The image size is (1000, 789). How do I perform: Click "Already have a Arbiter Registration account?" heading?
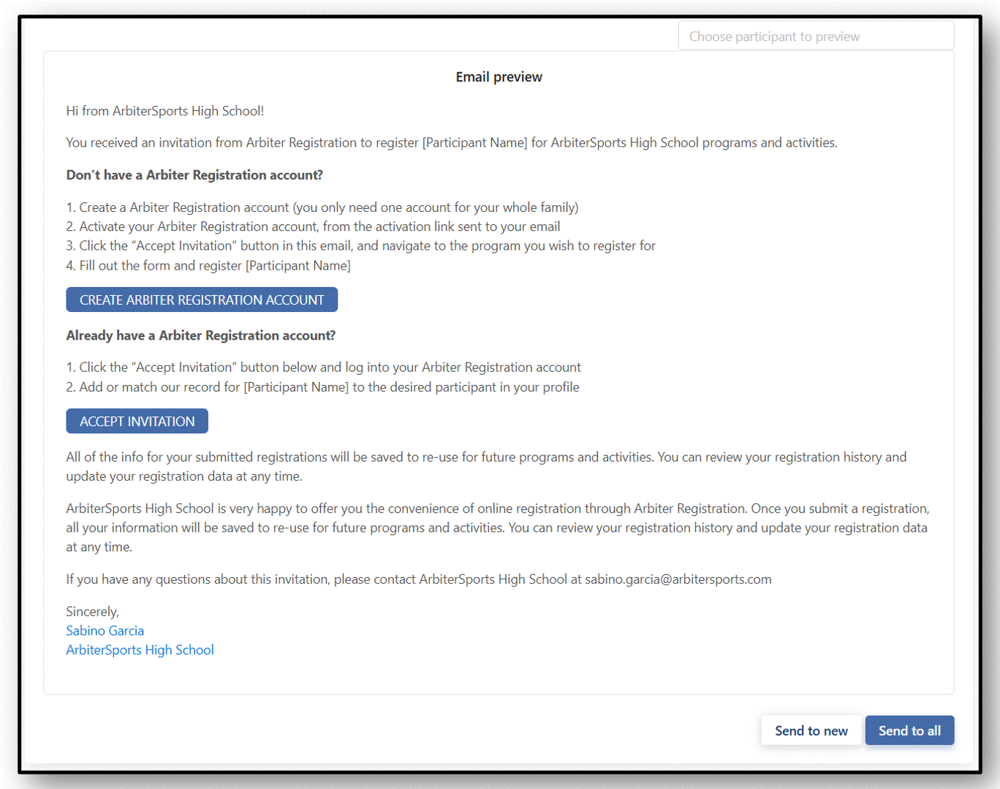(x=201, y=335)
